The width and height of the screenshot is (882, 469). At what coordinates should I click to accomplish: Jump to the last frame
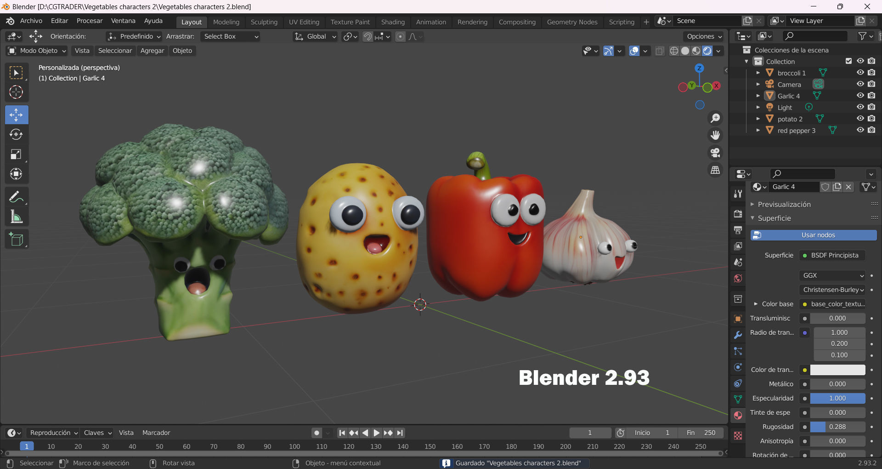pyautogui.click(x=400, y=433)
